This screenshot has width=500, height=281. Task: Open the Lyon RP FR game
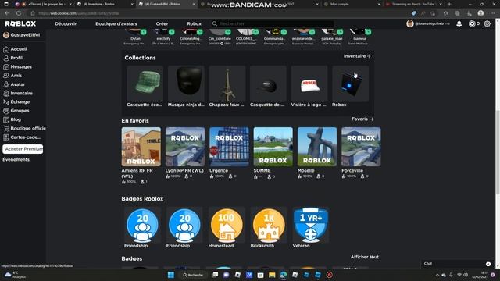[x=185, y=147]
